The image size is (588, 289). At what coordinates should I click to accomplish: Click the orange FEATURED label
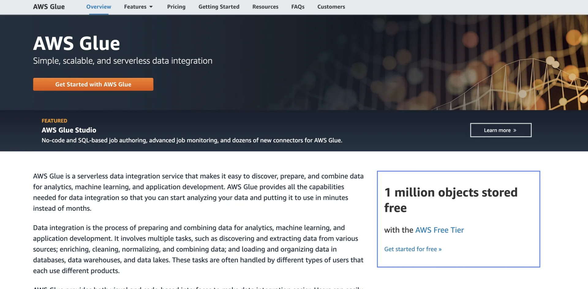55,121
